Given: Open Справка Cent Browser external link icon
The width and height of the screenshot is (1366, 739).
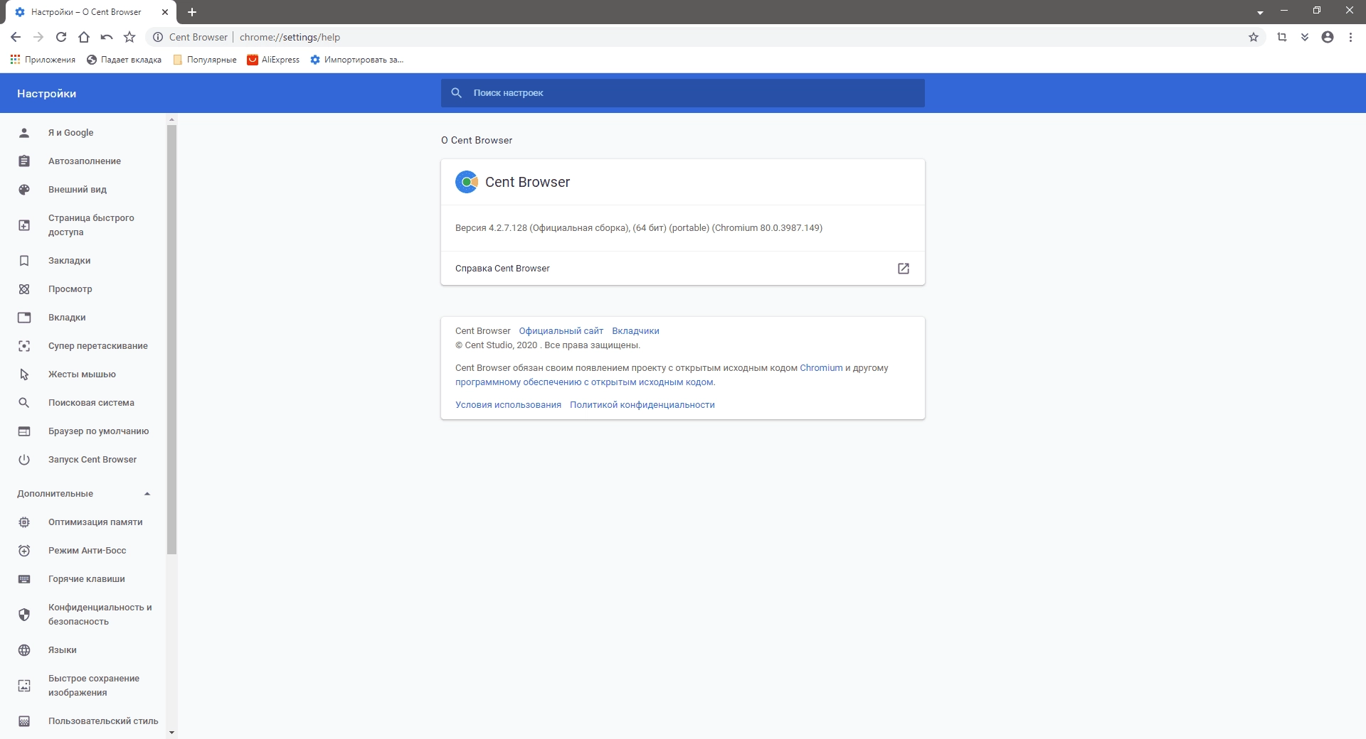Looking at the screenshot, I should (904, 269).
